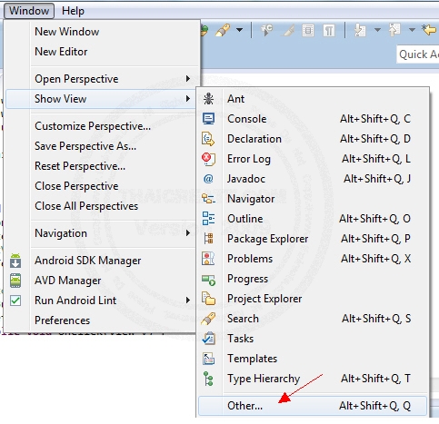The image size is (439, 424).
Task: Click the Alt+Shift+Q, L shortcut text
Action: point(376,159)
